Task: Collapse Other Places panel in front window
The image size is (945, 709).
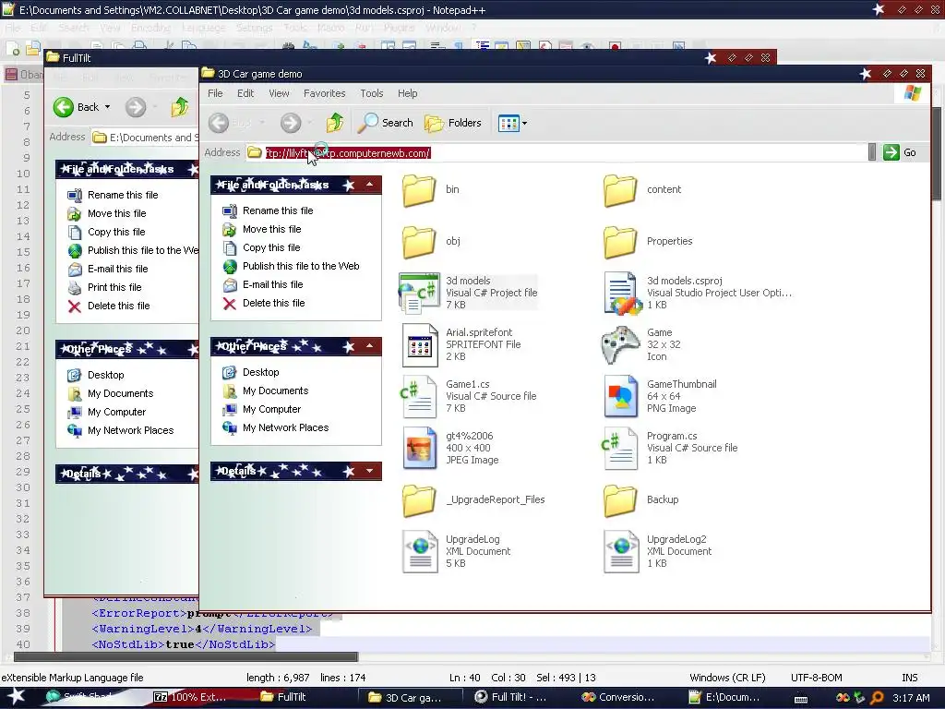Action: [369, 346]
